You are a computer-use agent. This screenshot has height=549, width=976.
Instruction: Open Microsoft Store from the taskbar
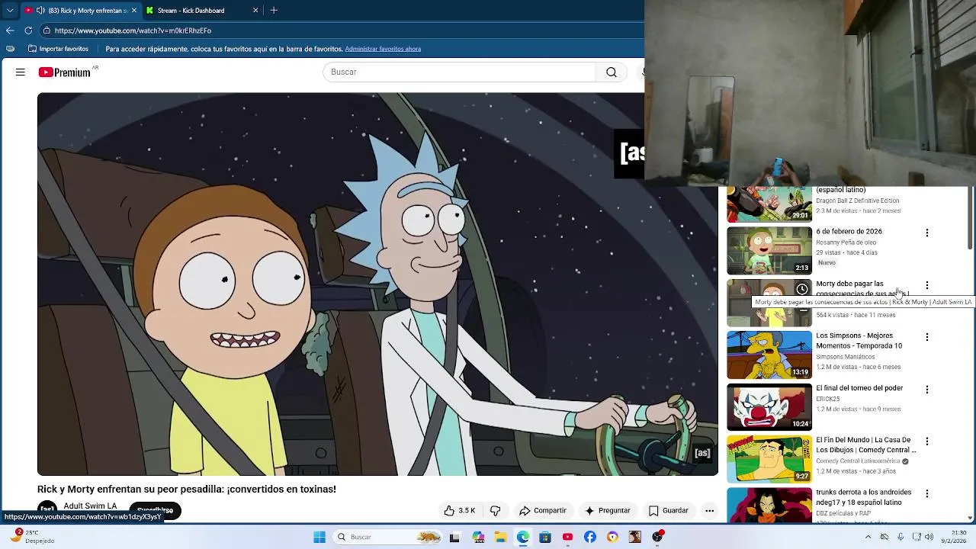(544, 537)
